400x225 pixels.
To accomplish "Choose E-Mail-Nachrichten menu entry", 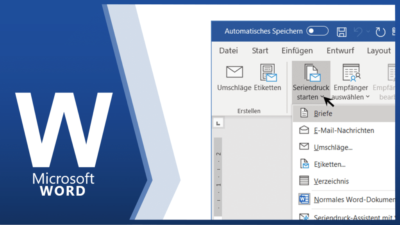I will [344, 130].
